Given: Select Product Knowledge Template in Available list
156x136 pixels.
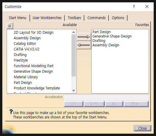Looking at the screenshot, I should point(37,88).
